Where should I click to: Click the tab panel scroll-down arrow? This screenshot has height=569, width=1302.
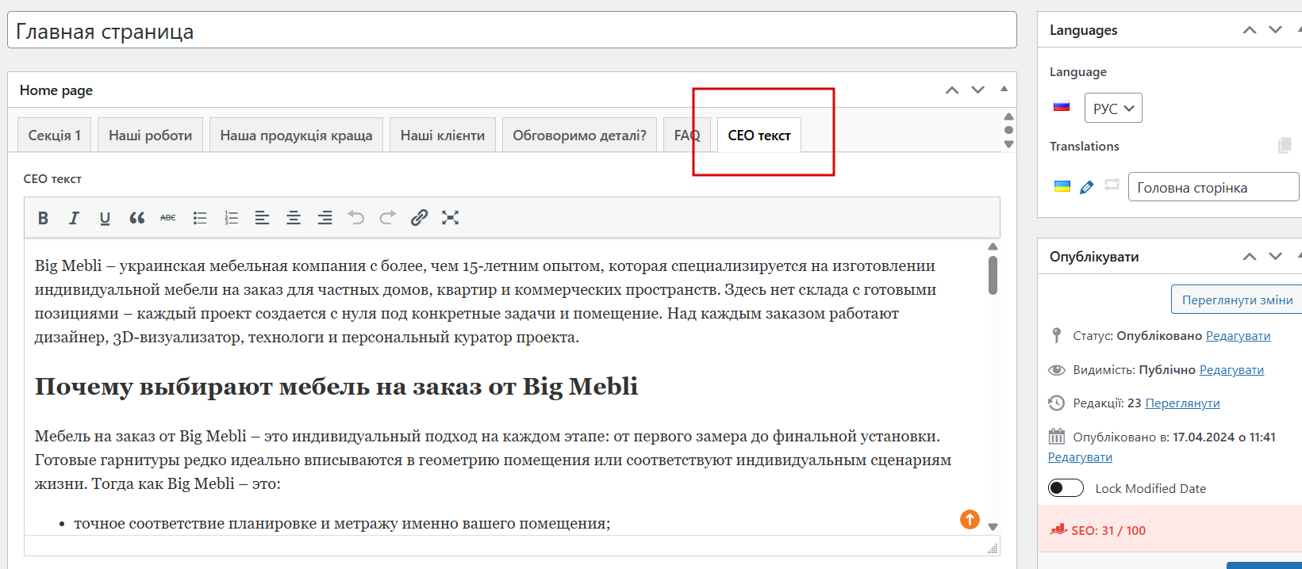(x=1009, y=144)
